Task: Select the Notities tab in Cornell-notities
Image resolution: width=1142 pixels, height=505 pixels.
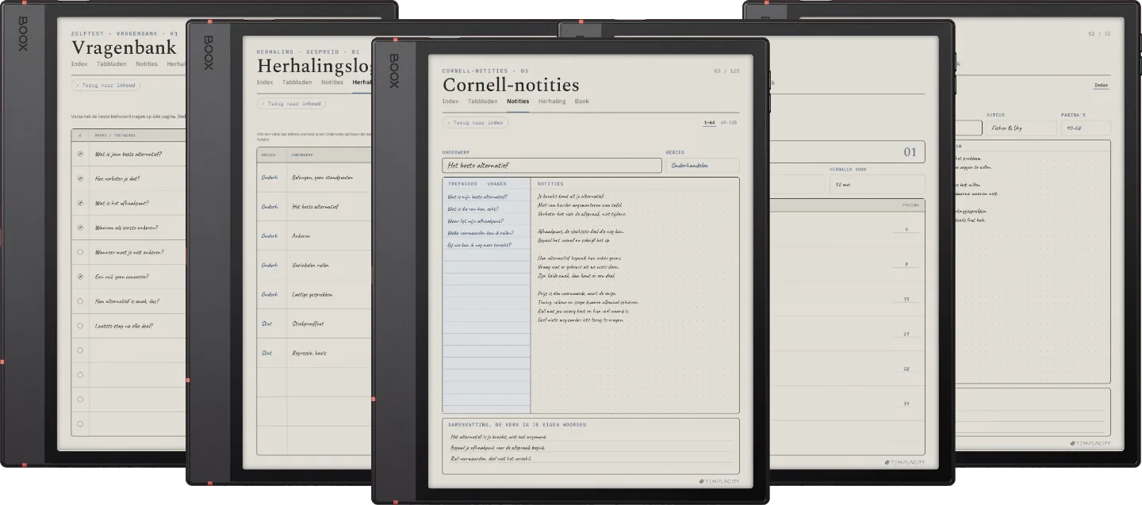Action: pyautogui.click(x=518, y=101)
